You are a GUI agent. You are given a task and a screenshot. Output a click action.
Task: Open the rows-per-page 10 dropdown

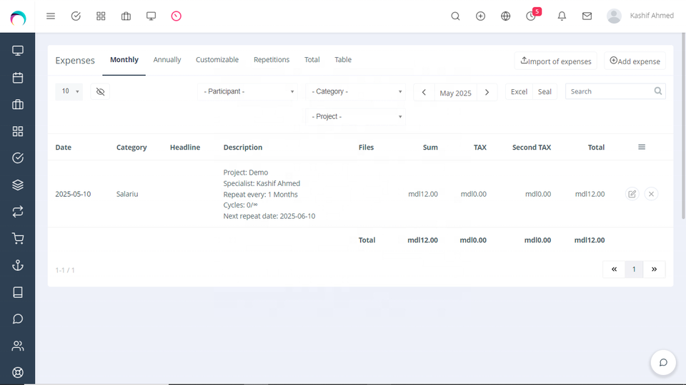(69, 91)
